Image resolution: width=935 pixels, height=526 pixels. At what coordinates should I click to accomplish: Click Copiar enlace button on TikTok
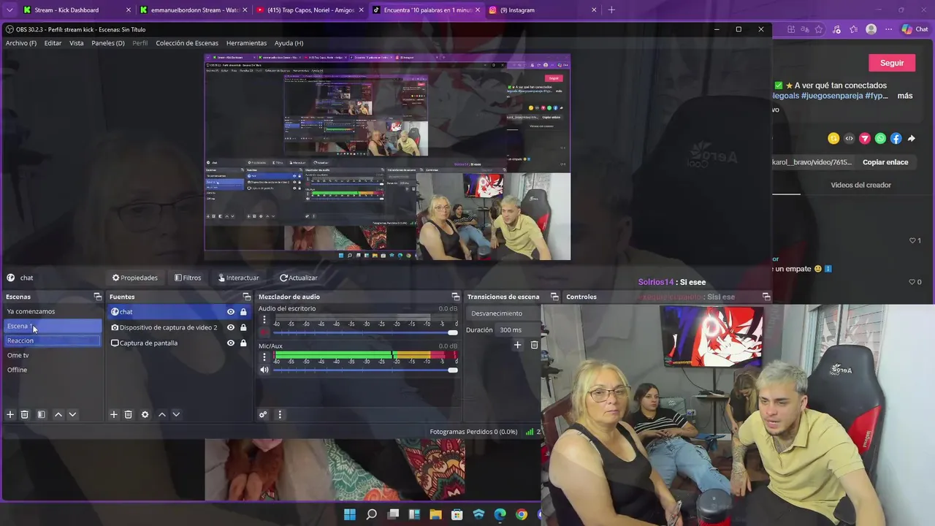[885, 162]
